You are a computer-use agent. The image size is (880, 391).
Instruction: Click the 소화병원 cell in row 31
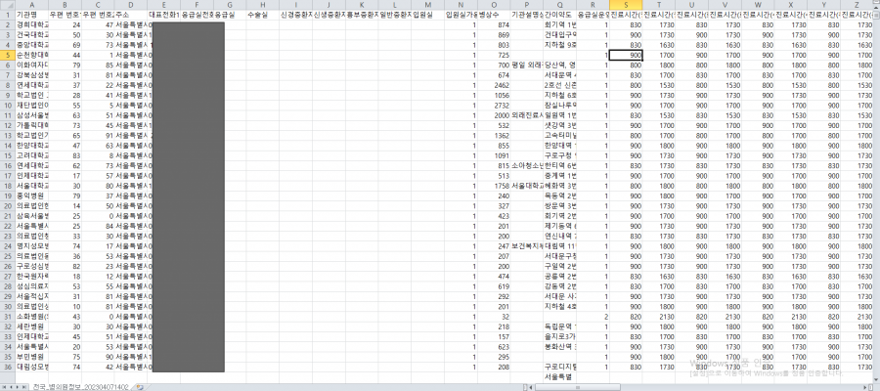tap(32, 317)
